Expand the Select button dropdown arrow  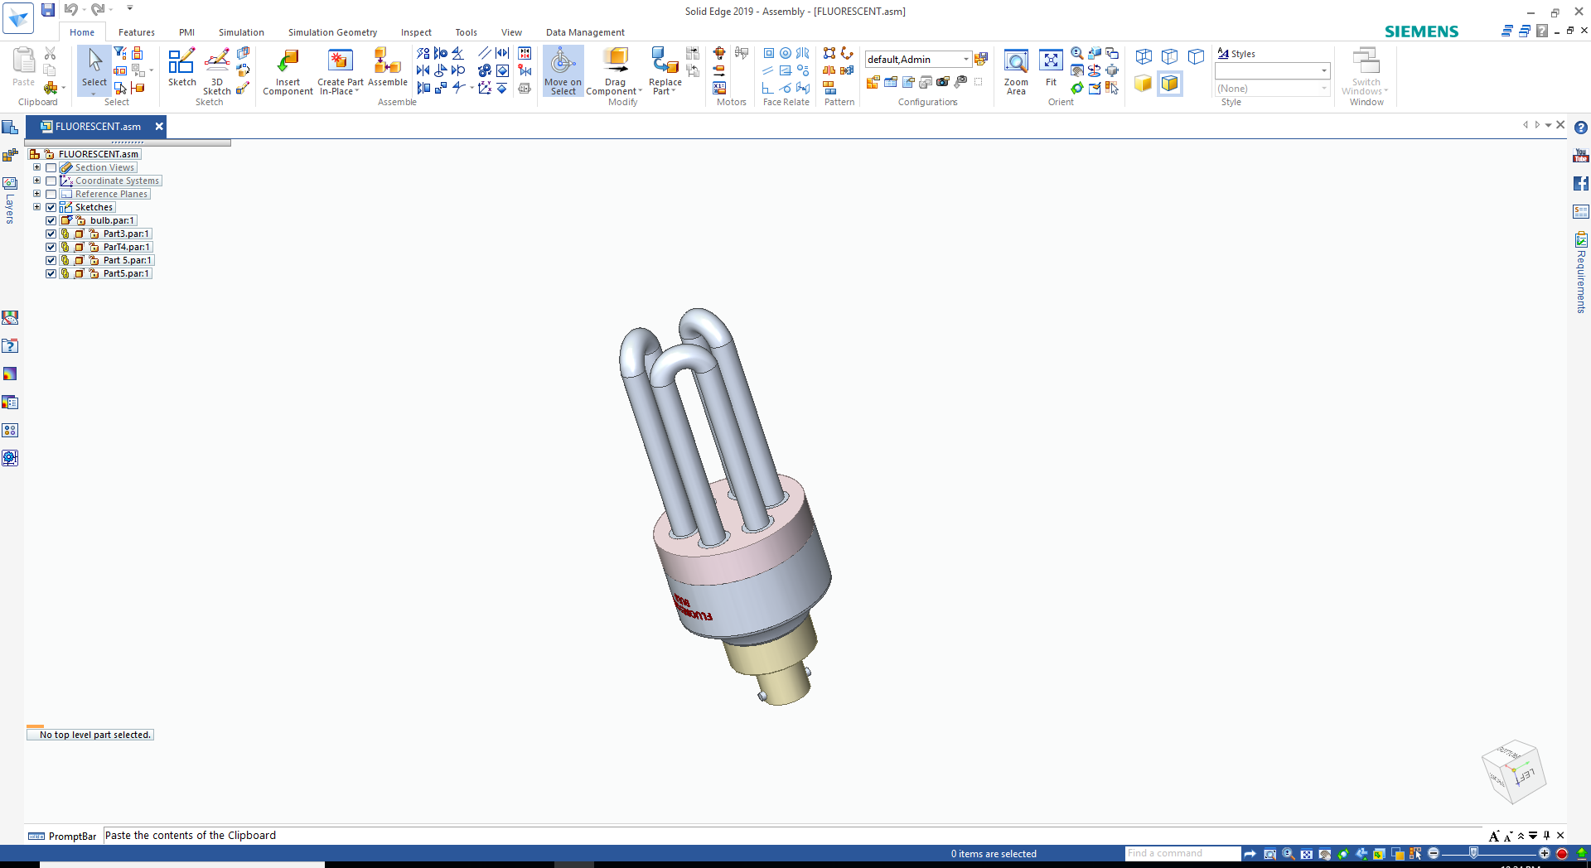click(x=94, y=94)
